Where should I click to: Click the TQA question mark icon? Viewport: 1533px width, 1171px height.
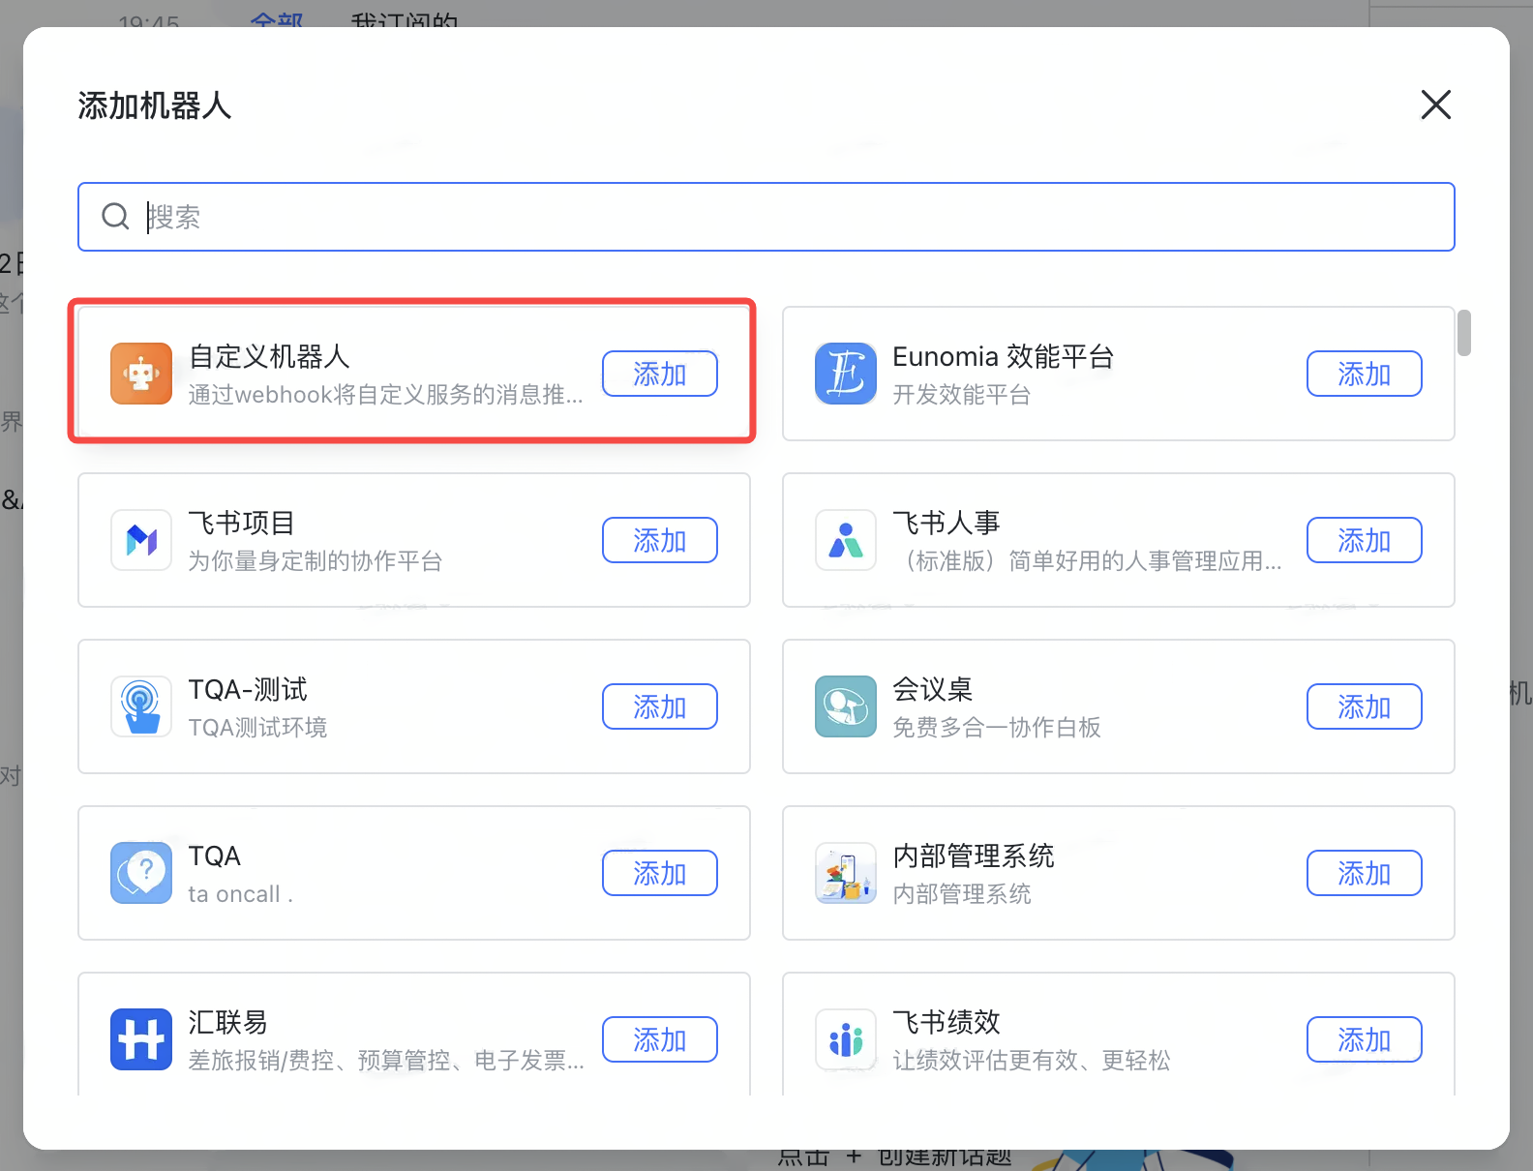click(141, 873)
